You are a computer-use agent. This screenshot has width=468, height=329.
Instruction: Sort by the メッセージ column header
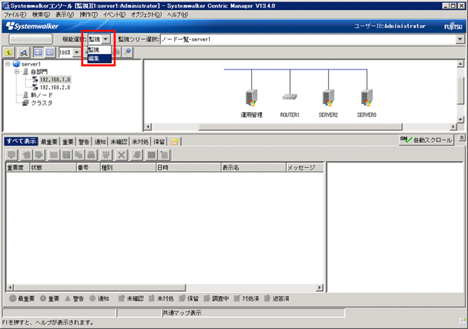(305, 167)
